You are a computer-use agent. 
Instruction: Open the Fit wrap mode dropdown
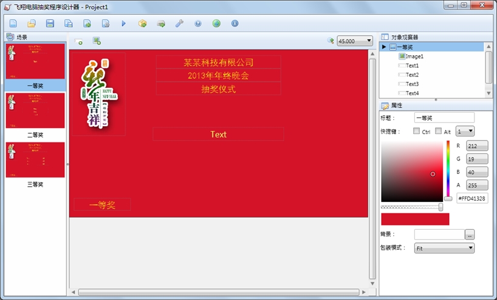tap(444, 248)
